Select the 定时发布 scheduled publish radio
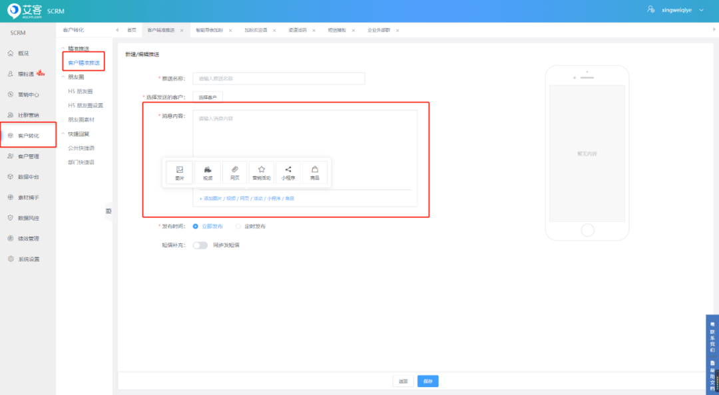Image resolution: width=719 pixels, height=395 pixels. point(238,226)
